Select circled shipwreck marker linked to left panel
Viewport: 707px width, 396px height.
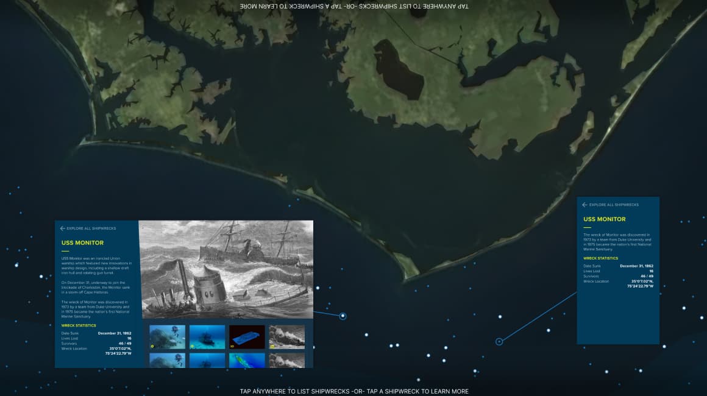coord(343,316)
